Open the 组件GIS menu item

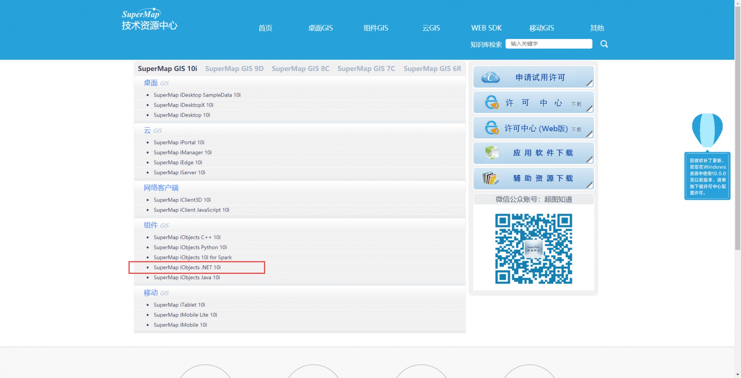tap(376, 28)
